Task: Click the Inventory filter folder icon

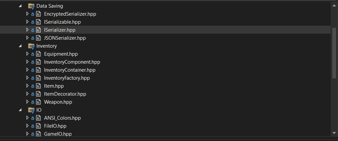Action: point(31,46)
